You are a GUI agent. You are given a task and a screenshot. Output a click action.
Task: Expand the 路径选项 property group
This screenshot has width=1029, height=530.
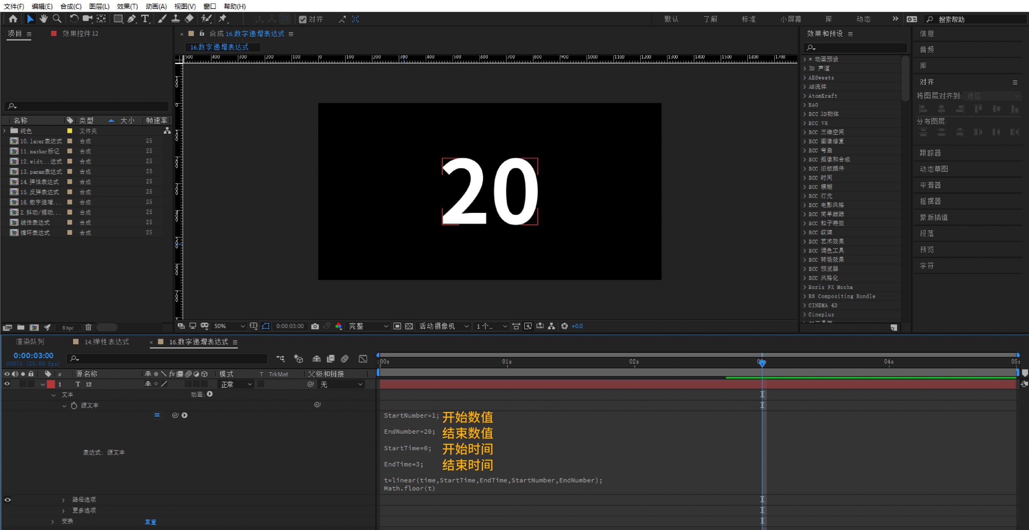tap(63, 499)
